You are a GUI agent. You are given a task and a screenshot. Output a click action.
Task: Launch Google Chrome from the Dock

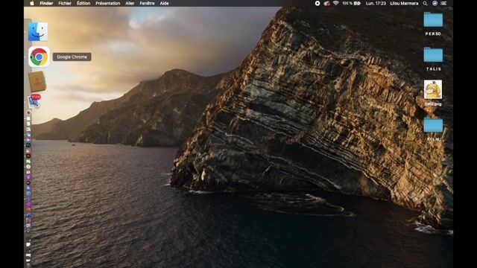tap(39, 57)
